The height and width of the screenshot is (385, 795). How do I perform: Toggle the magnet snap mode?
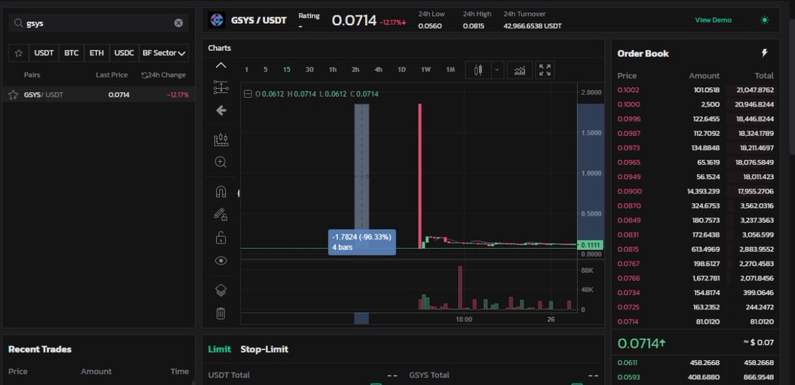pos(221,192)
